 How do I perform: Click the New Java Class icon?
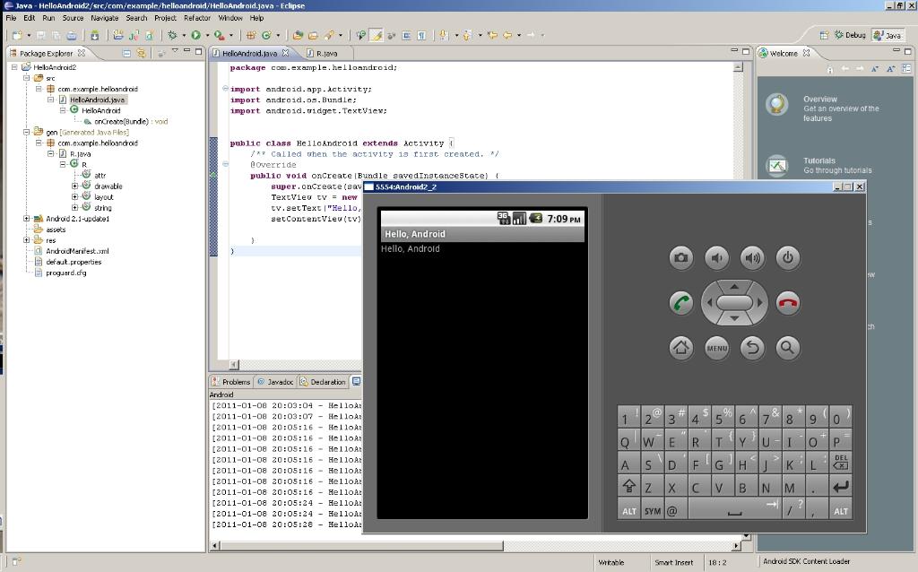(265, 35)
